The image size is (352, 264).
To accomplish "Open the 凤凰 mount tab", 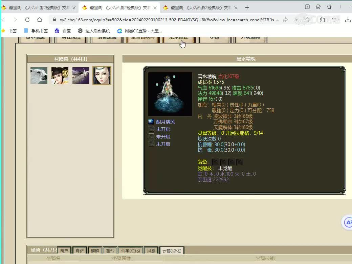I will pos(151,250).
